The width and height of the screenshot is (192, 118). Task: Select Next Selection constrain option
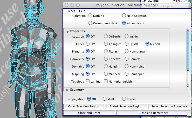[x=124, y=16]
